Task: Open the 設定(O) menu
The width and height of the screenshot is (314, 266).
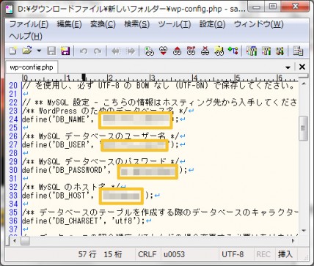Action: 212,24
